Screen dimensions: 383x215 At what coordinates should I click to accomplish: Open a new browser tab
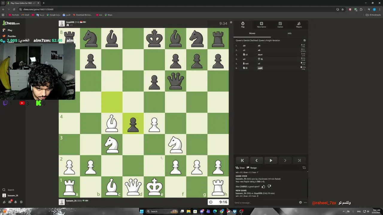point(43,3)
